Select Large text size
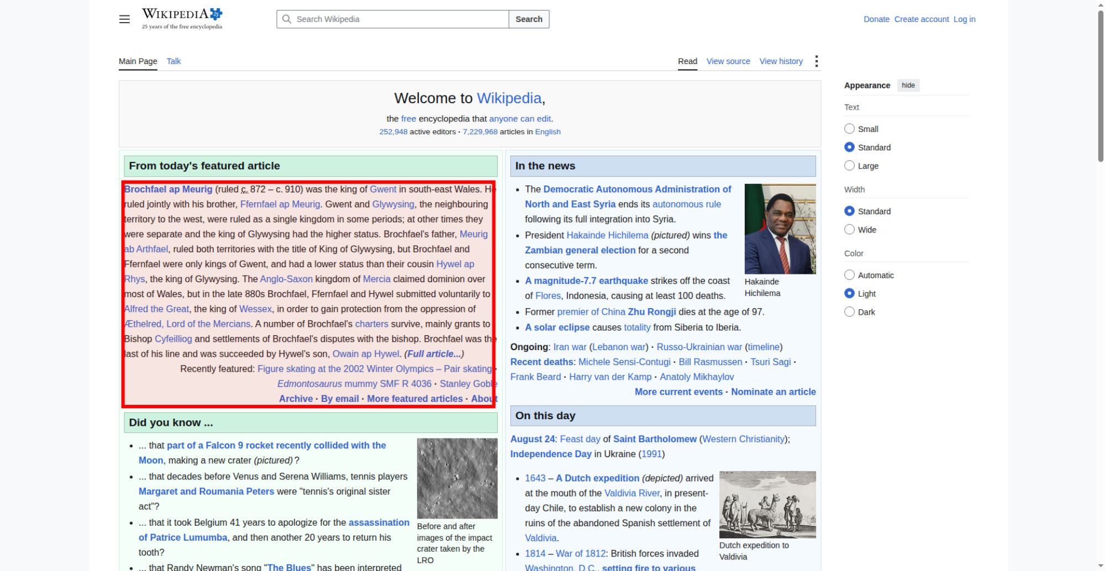Viewport: 1105px width, 571px height. point(849,166)
